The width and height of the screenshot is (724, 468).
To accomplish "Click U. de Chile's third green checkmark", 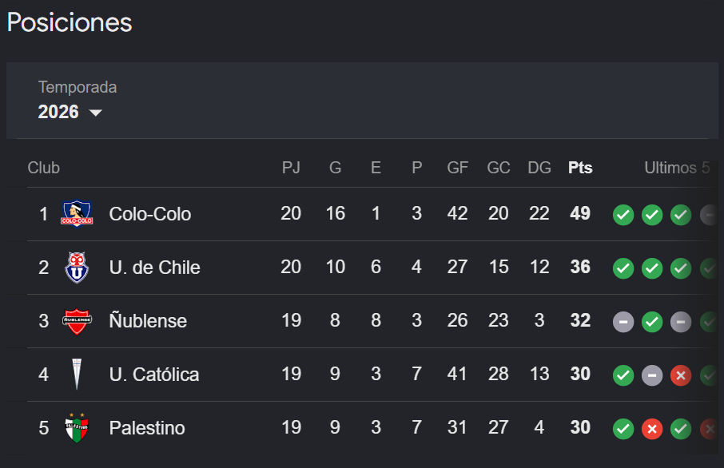I will coord(681,268).
